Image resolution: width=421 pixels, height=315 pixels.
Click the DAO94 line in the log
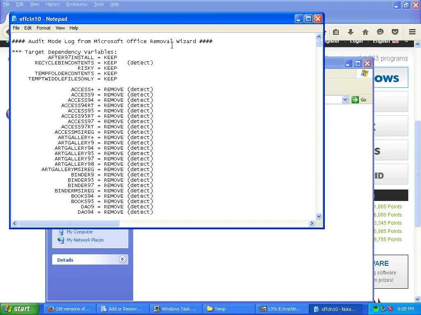tap(115, 212)
